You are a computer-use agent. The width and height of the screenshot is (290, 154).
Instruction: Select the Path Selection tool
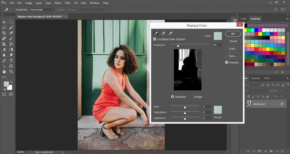4,66
